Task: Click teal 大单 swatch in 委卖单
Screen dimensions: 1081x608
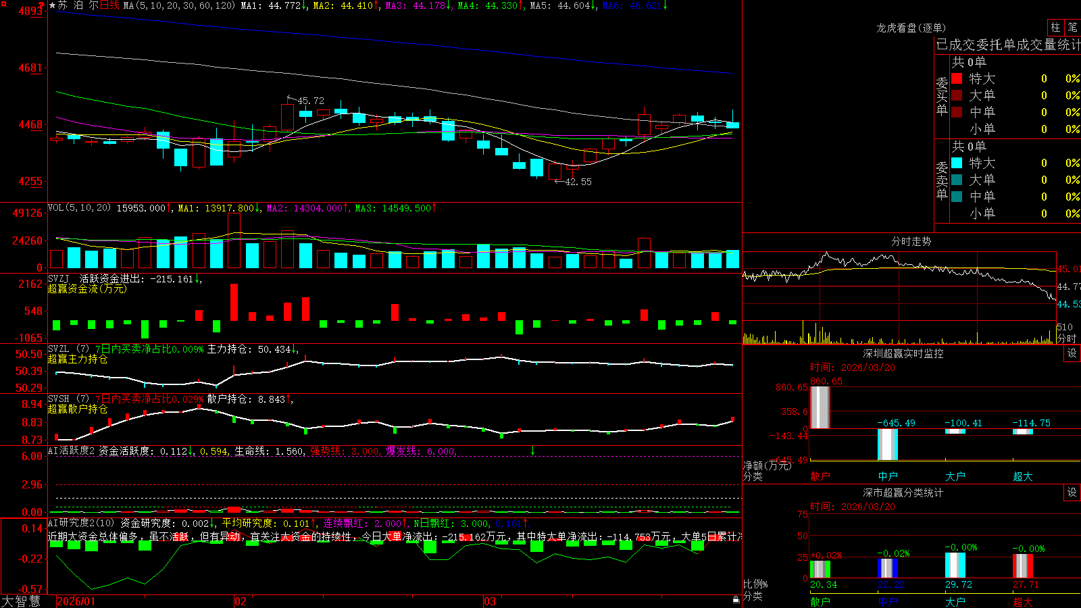Action: [957, 180]
